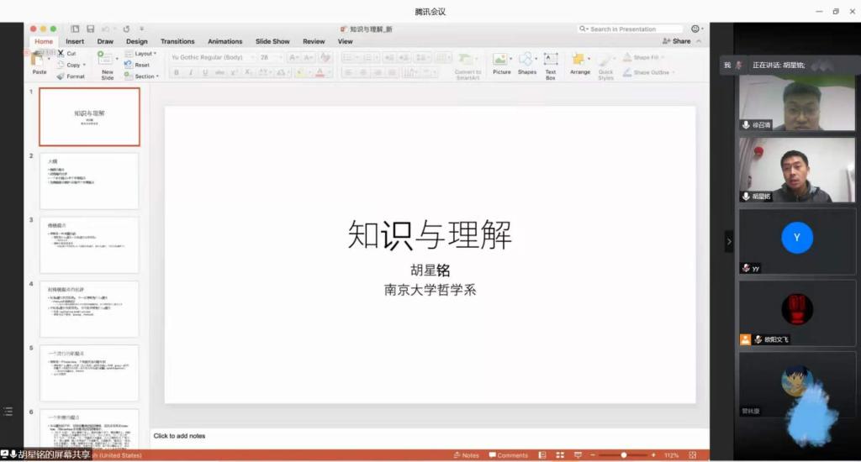Click the Format painter icon
The height and width of the screenshot is (462, 861).
point(61,76)
